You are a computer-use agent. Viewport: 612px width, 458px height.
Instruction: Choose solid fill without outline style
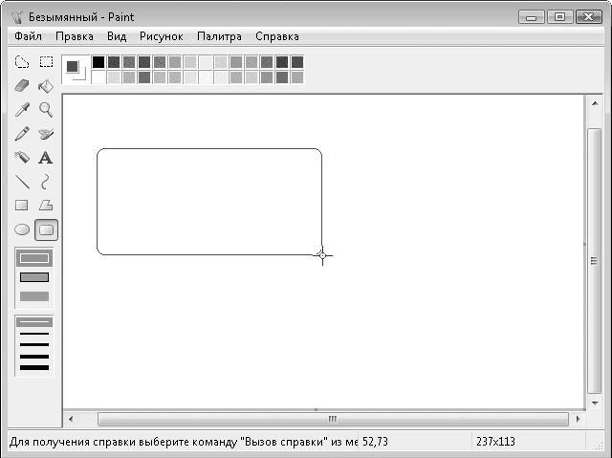pyautogui.click(x=34, y=296)
